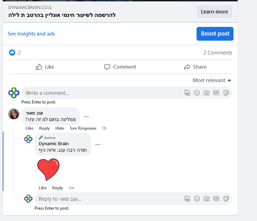Screen dimensions: 257x221
Task: Hide ענב מאור's comment
Action: pos(60,128)
